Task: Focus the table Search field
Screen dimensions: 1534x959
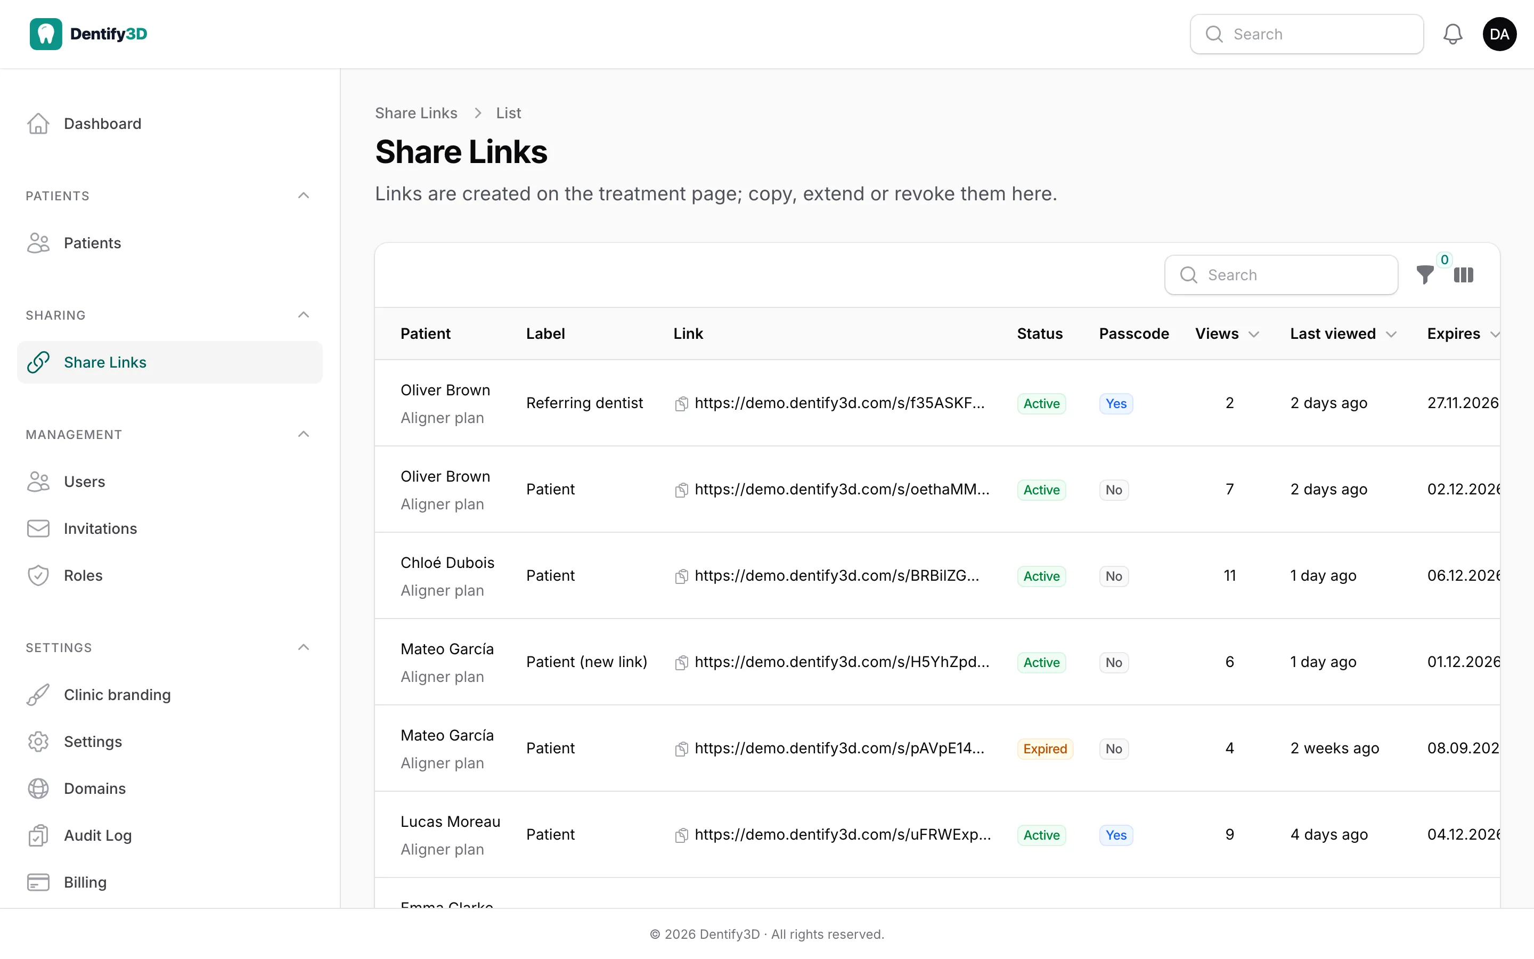Action: [1281, 274]
